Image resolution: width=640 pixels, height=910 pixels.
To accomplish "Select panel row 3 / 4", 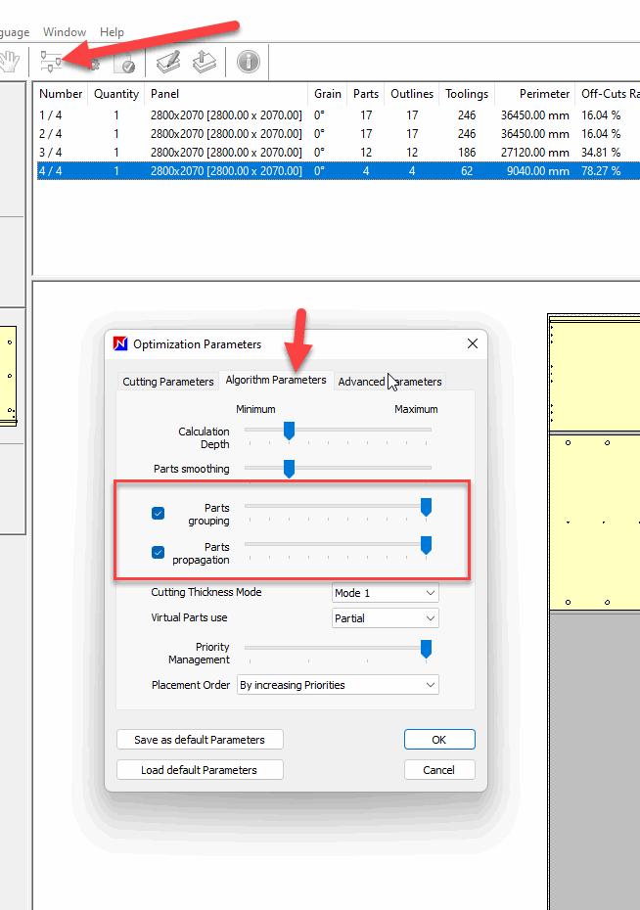I will 339,152.
